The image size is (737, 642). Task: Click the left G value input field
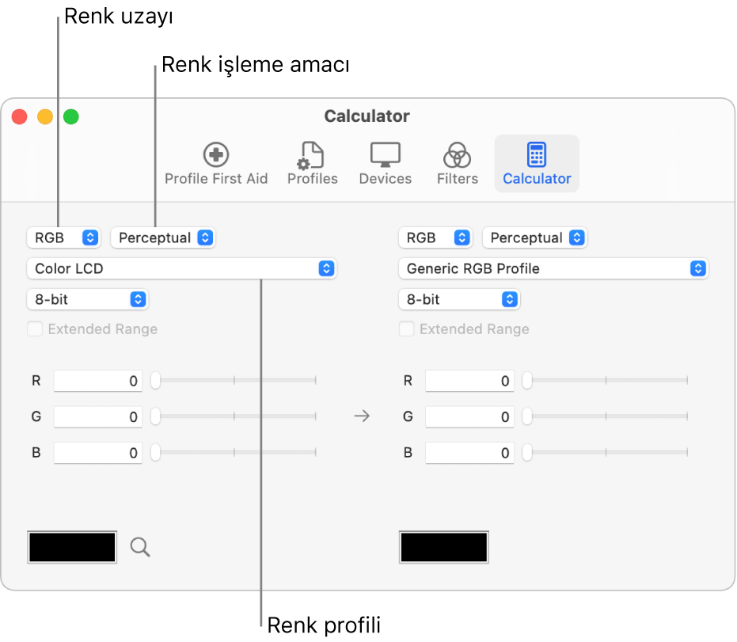[98, 417]
